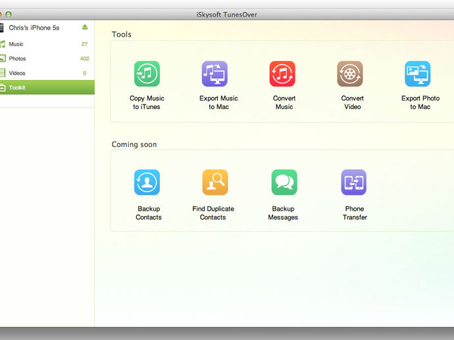Screen dimensions: 454x340
Task: Click the Photos picture sidebar icon
Action: tap(3, 58)
